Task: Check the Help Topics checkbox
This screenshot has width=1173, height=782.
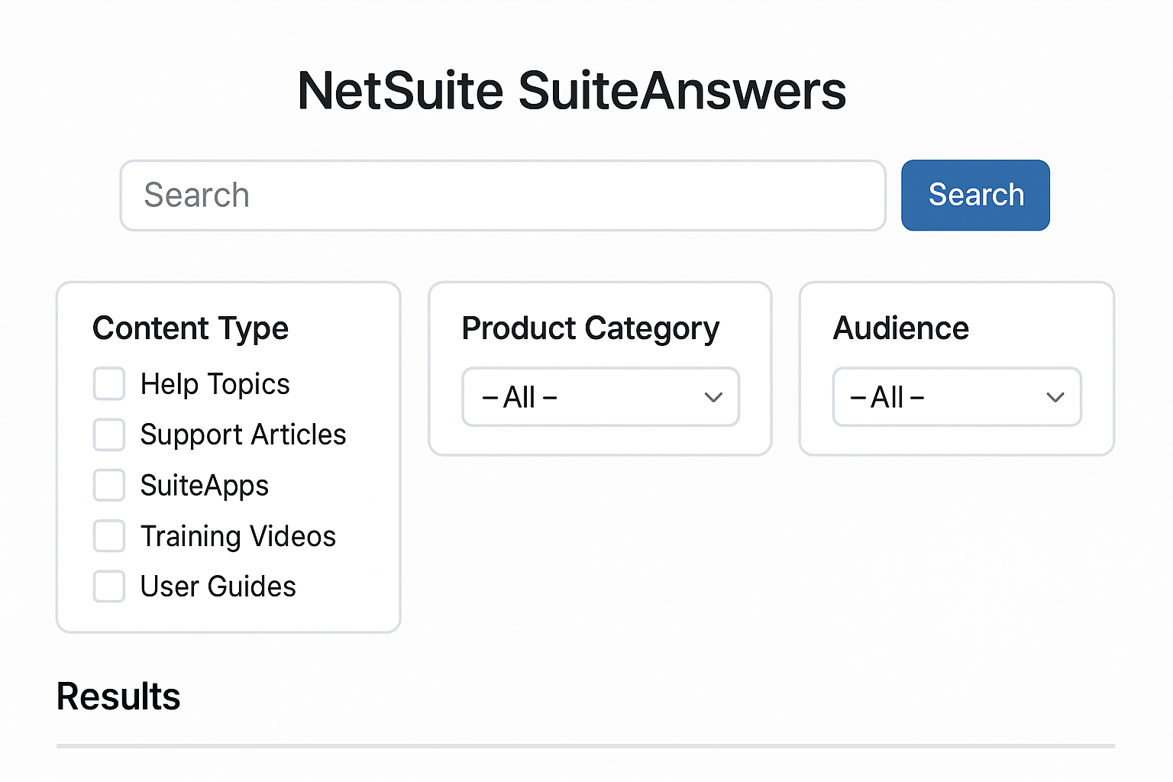Action: [x=109, y=383]
